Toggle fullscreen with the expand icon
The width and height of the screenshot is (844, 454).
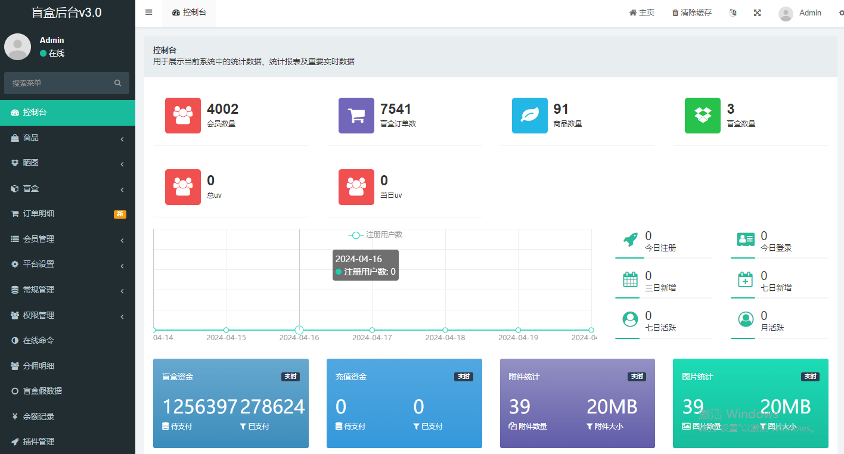[x=757, y=12]
